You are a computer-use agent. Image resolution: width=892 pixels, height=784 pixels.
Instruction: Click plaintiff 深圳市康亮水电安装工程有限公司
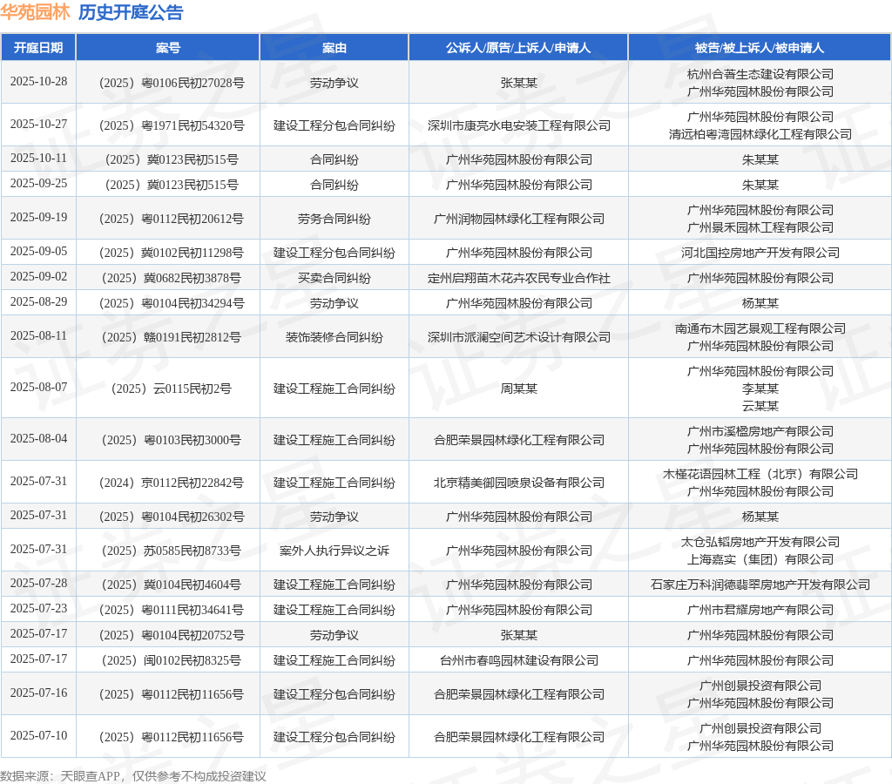518,125
